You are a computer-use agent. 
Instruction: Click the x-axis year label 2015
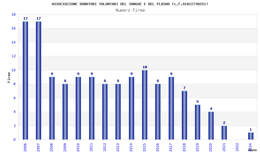[144, 147]
